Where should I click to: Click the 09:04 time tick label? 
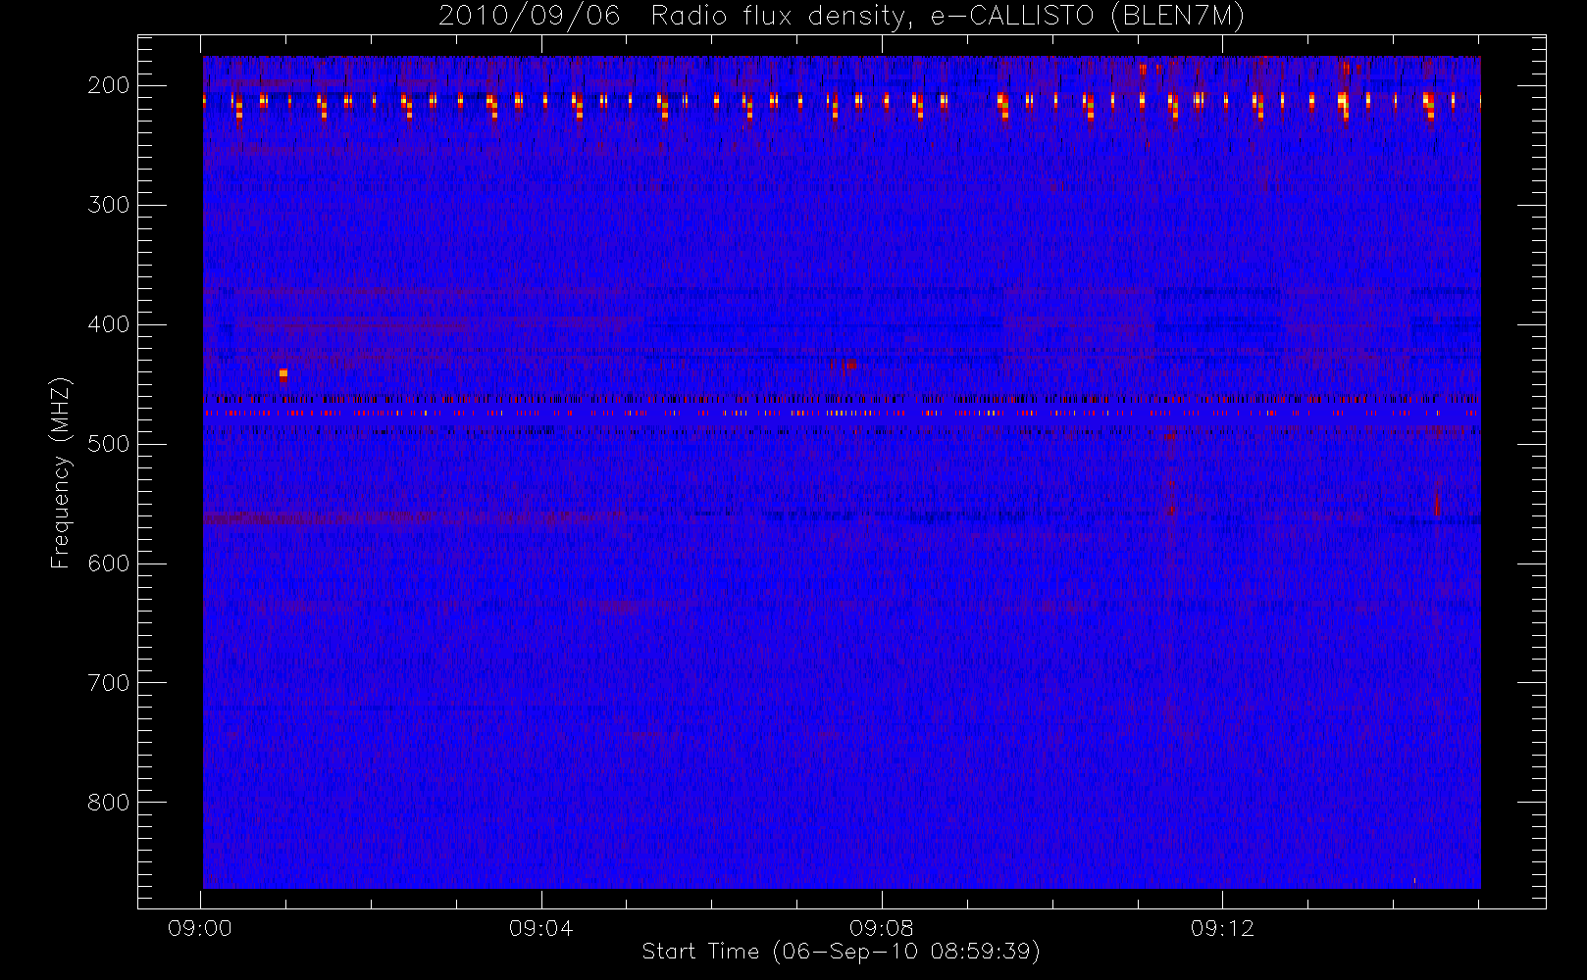coord(540,928)
